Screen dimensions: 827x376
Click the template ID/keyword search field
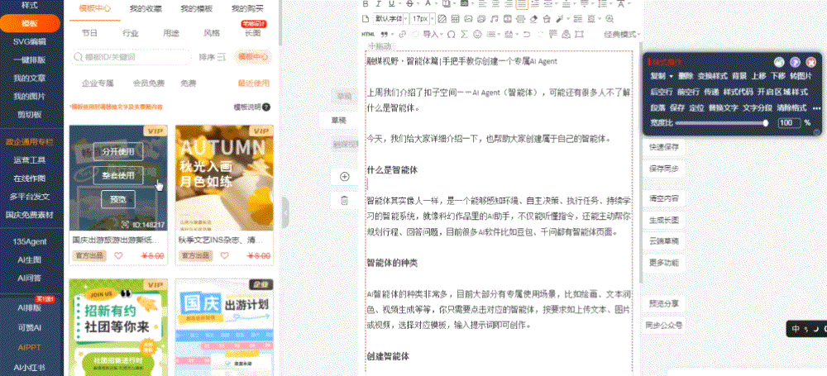[131, 57]
